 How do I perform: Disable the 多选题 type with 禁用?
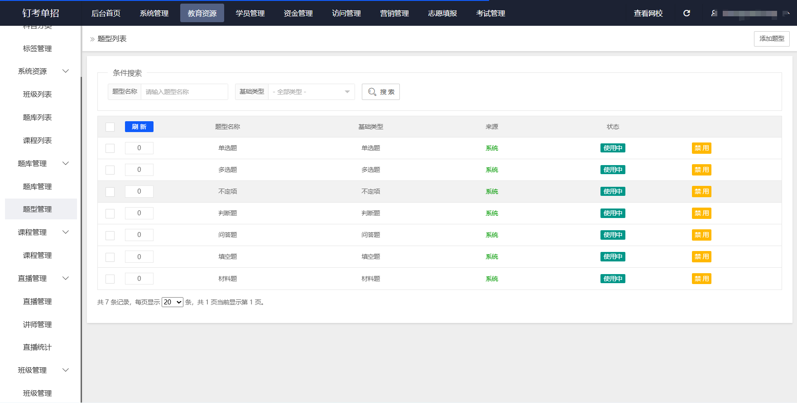pos(701,170)
